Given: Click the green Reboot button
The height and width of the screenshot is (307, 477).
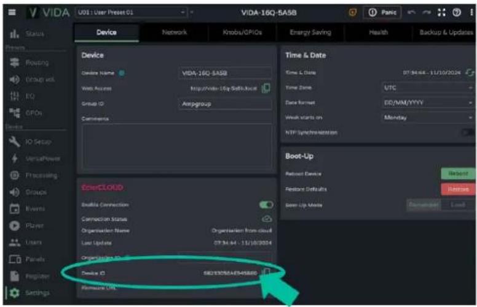Looking at the screenshot, I should pos(458,173).
